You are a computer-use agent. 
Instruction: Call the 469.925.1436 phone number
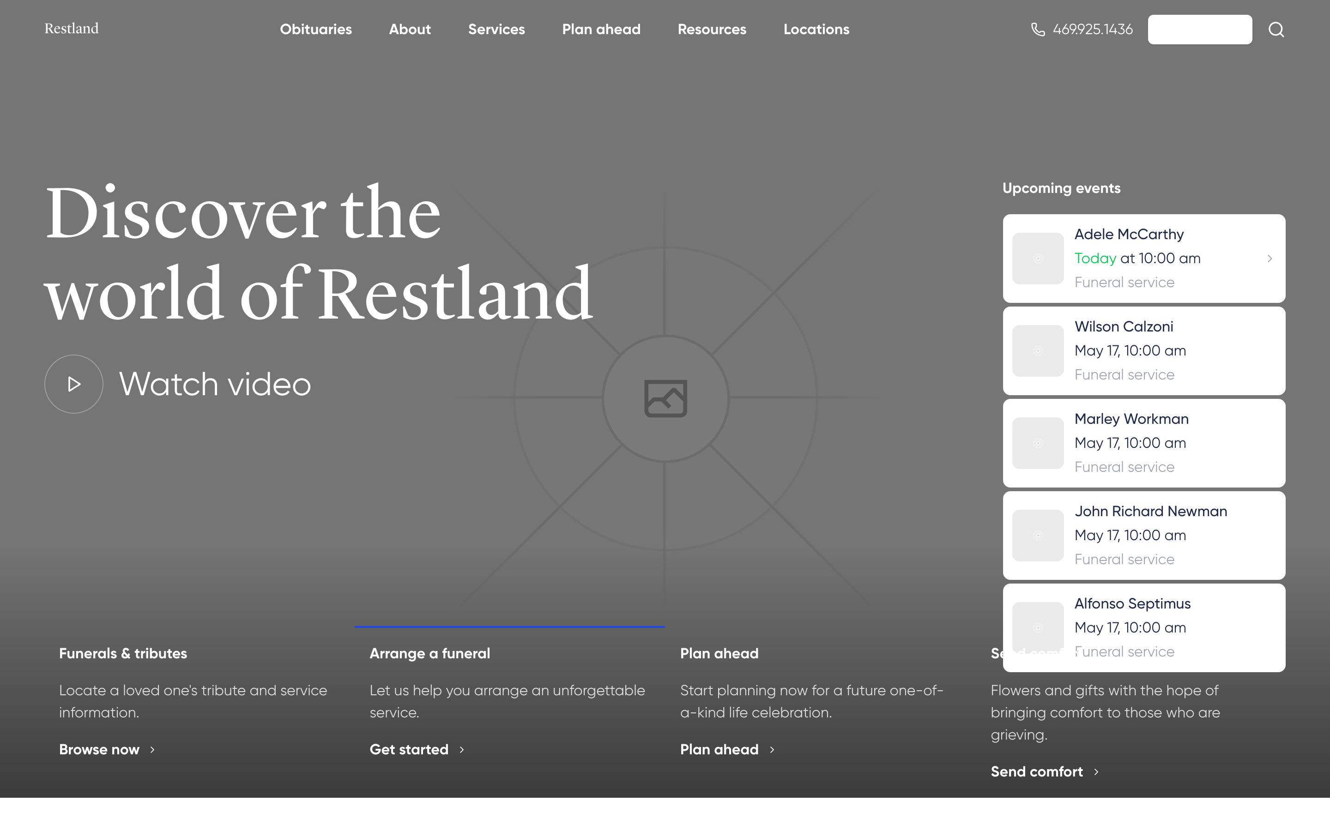1093,29
